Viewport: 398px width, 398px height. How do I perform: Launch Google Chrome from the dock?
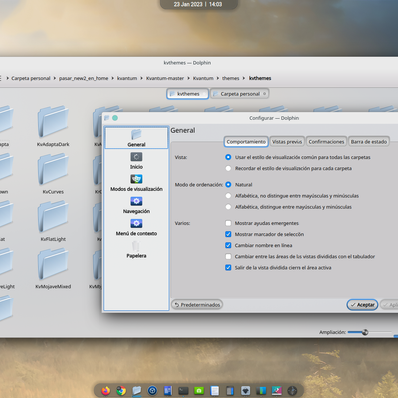pyautogui.click(x=121, y=391)
